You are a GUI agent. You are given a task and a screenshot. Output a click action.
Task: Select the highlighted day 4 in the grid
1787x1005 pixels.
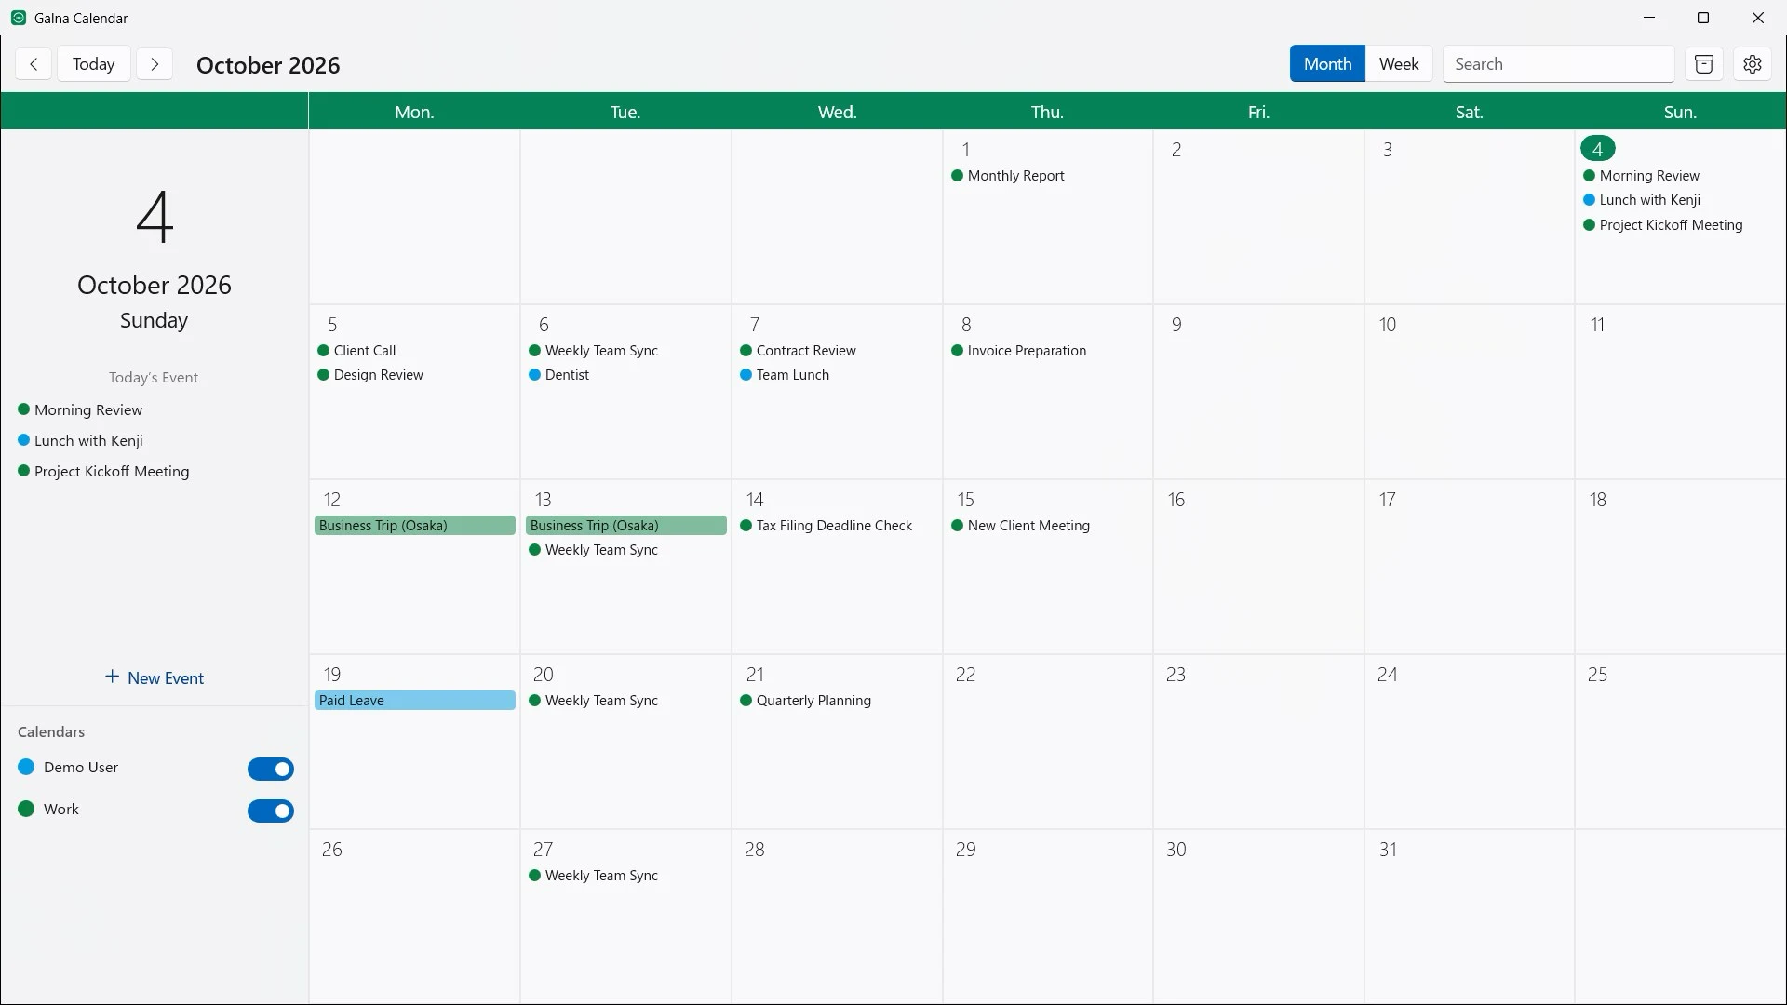[1597, 149]
